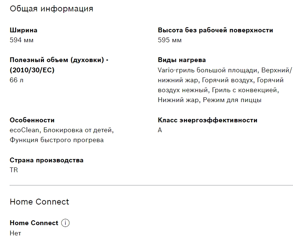Click the 'Нет' value under Home Connect
This screenshot has width=293, height=242.
(15, 233)
